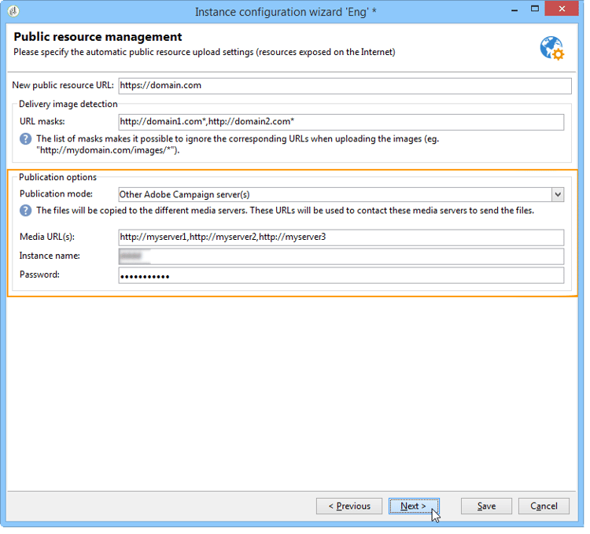Viewport: 590px width, 534px height.
Task: Click the 'Public resource management' heading
Action: pos(98,37)
